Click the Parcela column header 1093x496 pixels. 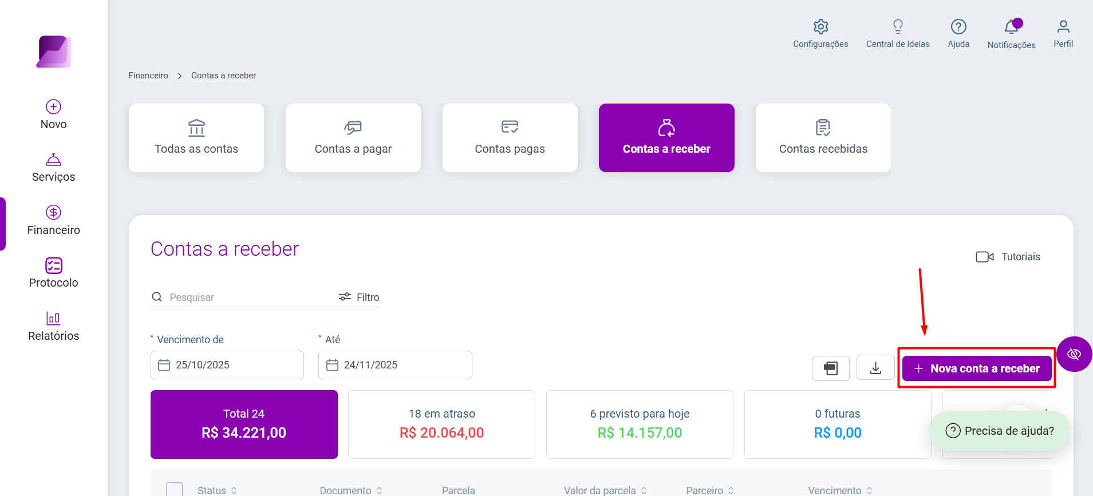(x=459, y=490)
